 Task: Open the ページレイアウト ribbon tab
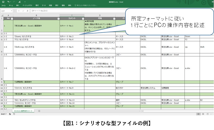27,6
